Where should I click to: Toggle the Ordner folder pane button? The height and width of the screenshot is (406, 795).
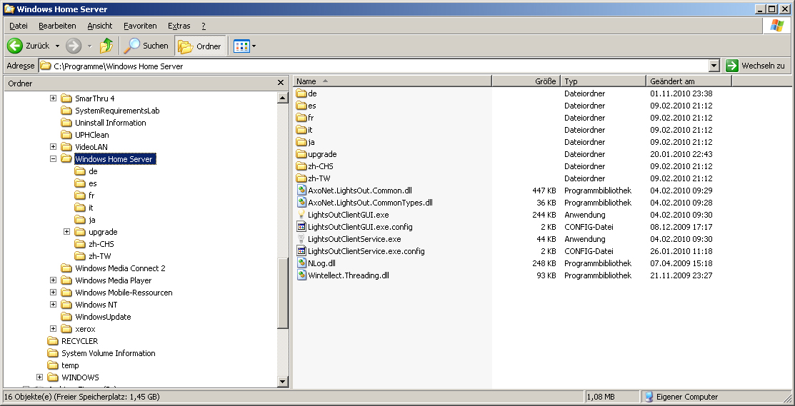coord(200,46)
